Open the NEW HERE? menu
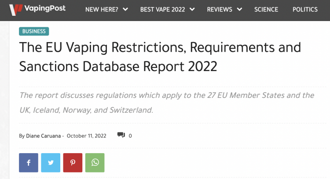330x179 pixels. 102,10
